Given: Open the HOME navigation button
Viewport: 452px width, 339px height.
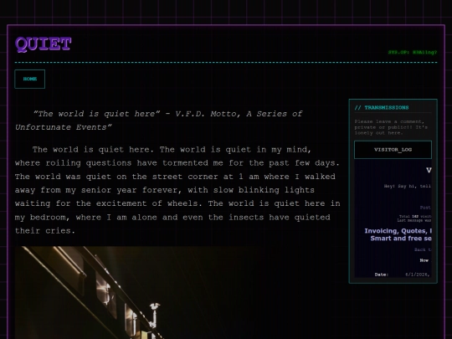Looking at the screenshot, I should click(29, 79).
